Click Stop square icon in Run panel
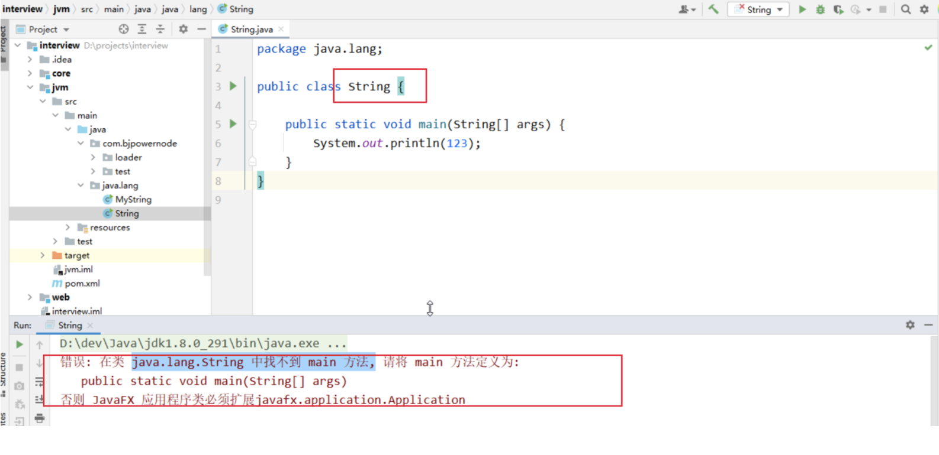The image size is (939, 455). pos(19,368)
